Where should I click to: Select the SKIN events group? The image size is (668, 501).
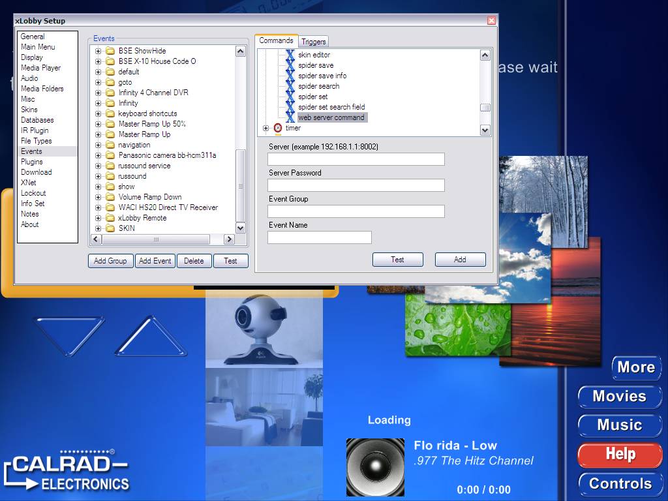[127, 228]
